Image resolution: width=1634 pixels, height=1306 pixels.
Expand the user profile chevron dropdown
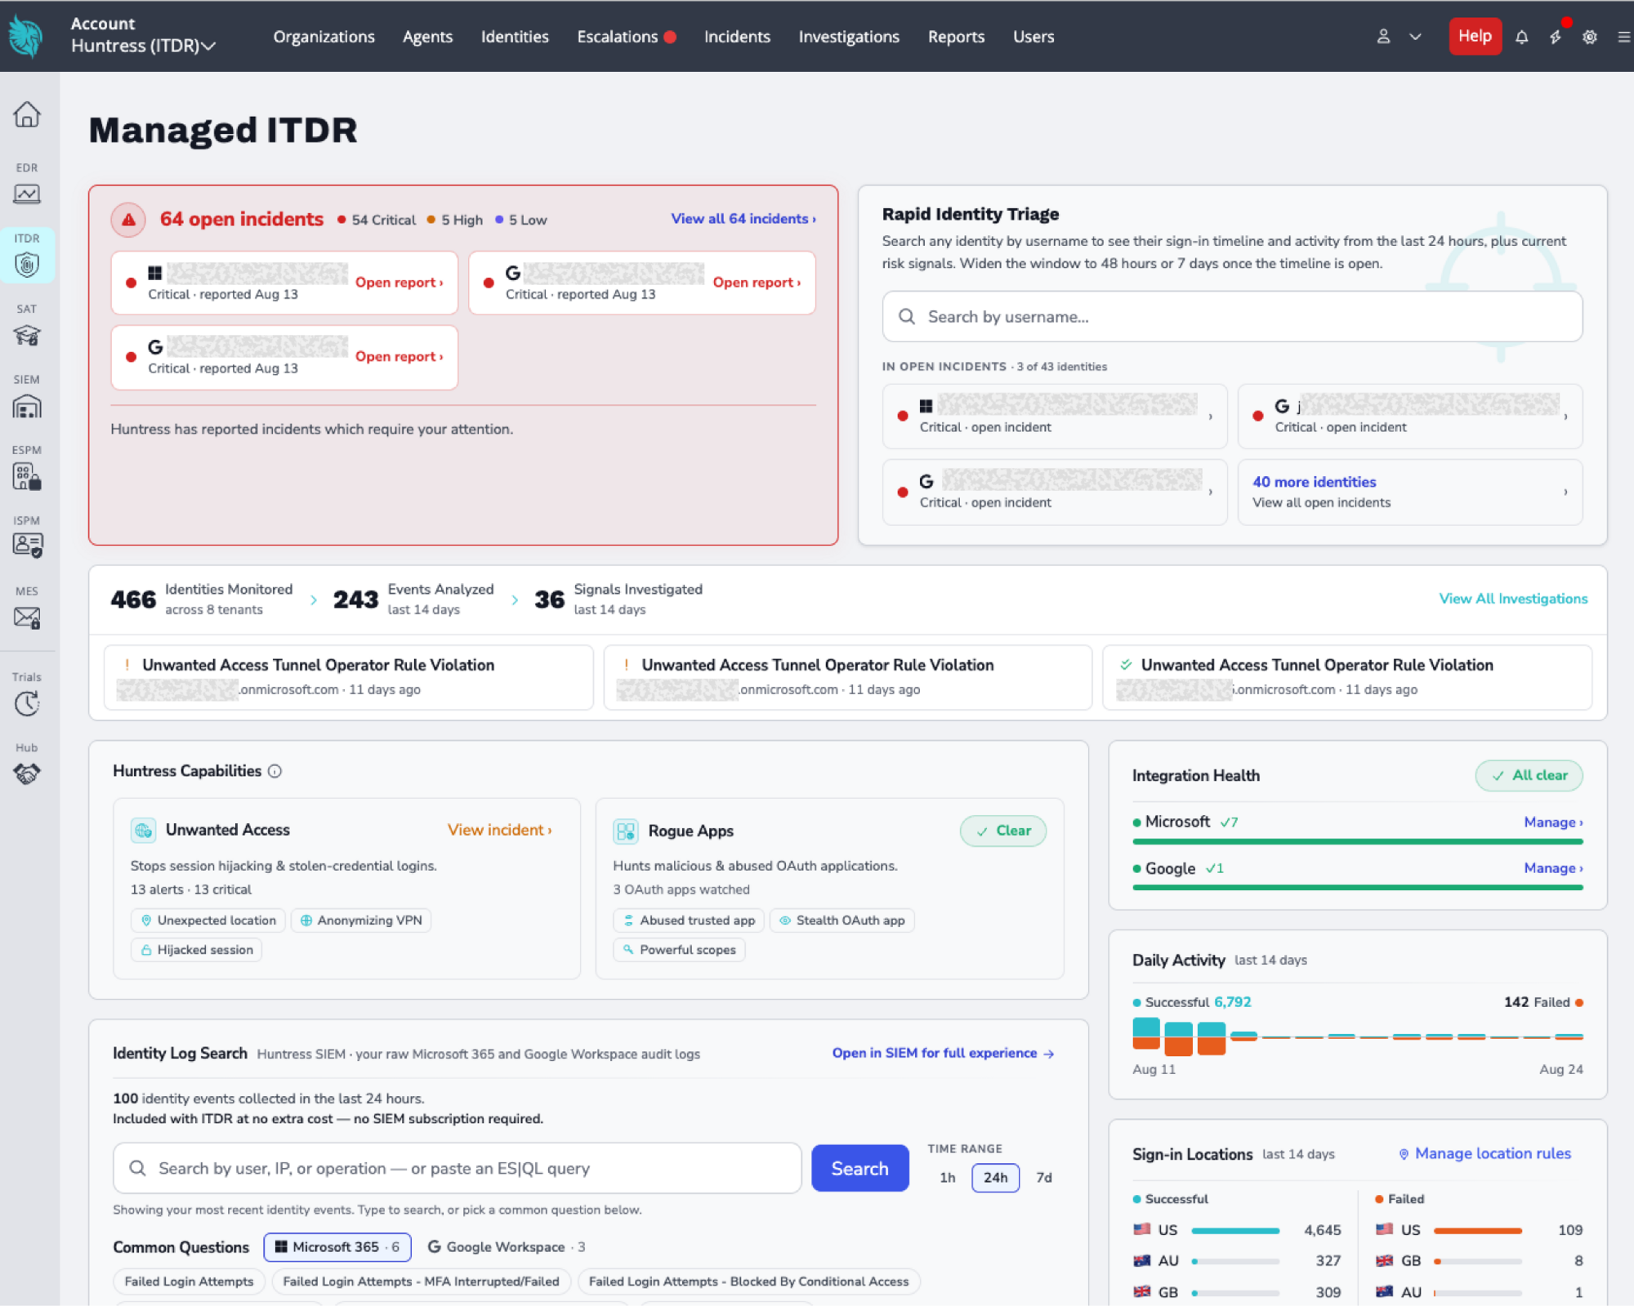(1415, 37)
